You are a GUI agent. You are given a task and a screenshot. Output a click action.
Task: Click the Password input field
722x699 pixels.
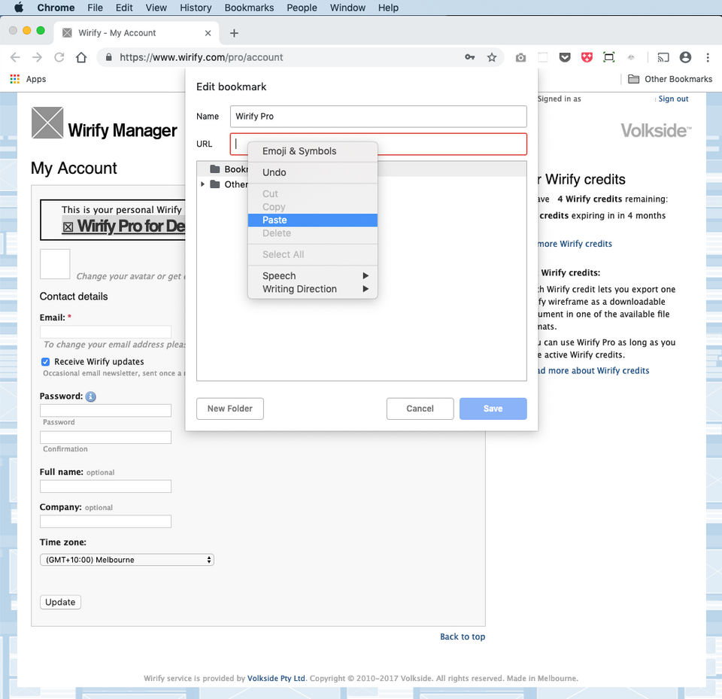click(x=105, y=411)
